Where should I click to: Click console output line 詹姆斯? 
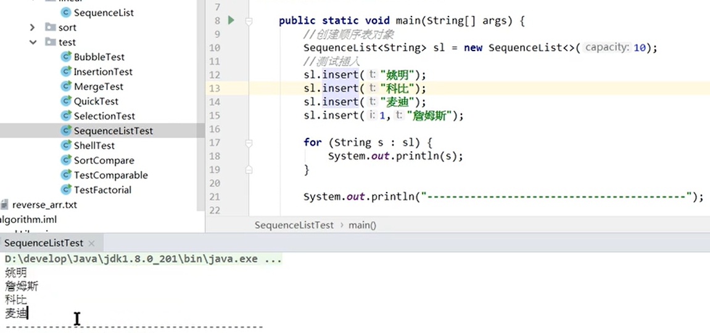pyautogui.click(x=22, y=286)
